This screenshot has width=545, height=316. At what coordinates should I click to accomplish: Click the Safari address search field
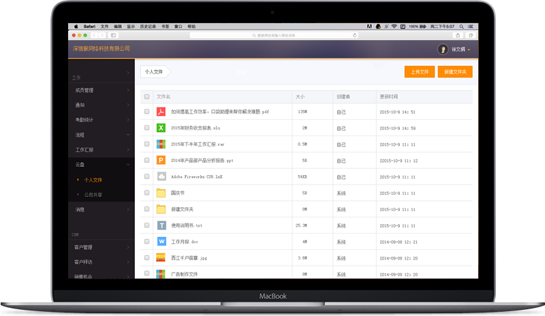click(272, 35)
